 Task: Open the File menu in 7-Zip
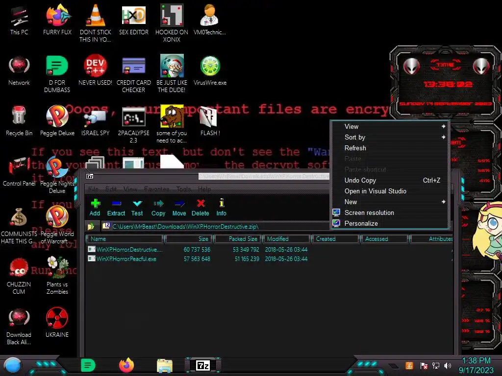point(93,189)
